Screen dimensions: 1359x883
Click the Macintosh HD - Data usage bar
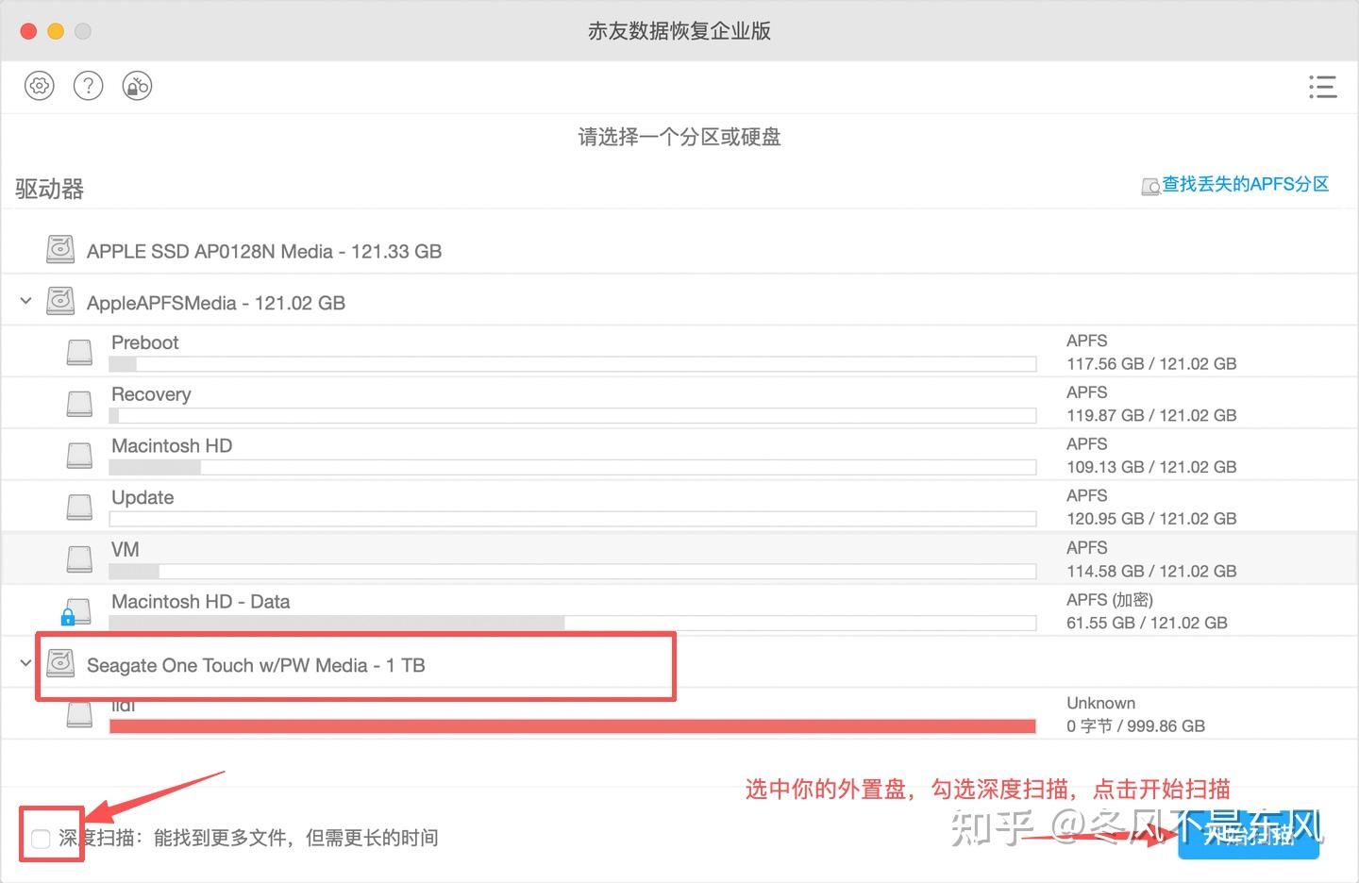point(573,624)
